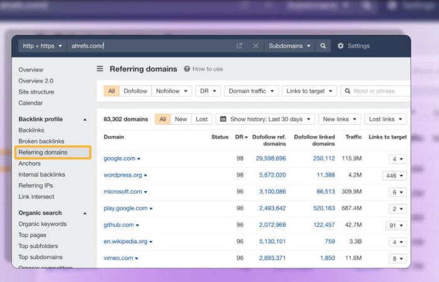Open the Links to target filter dropdown
The image size is (439, 282).
[x=309, y=91]
